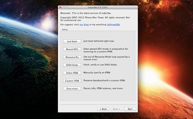Minimize the redsn0w window
Screen dimensions: 193x119
(x=64, y=7)
